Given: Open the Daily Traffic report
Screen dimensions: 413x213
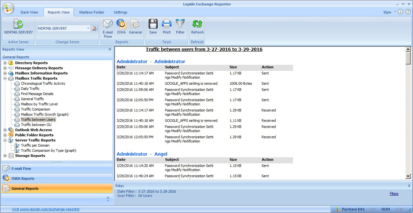Looking at the screenshot, I should (x=30, y=89).
